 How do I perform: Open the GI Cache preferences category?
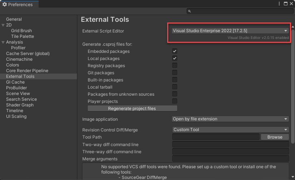coord(15,82)
